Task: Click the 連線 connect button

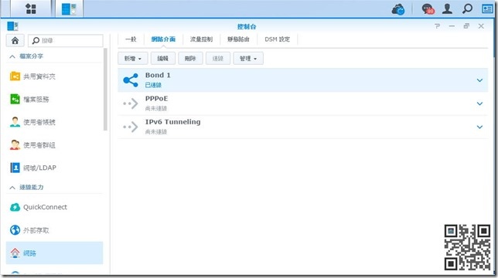Action: click(218, 59)
